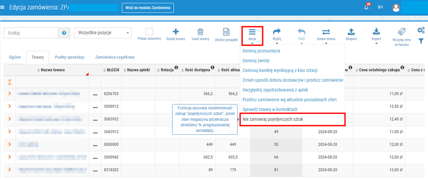
Task: Open Utwórz prospekt document icon
Action: tap(226, 32)
